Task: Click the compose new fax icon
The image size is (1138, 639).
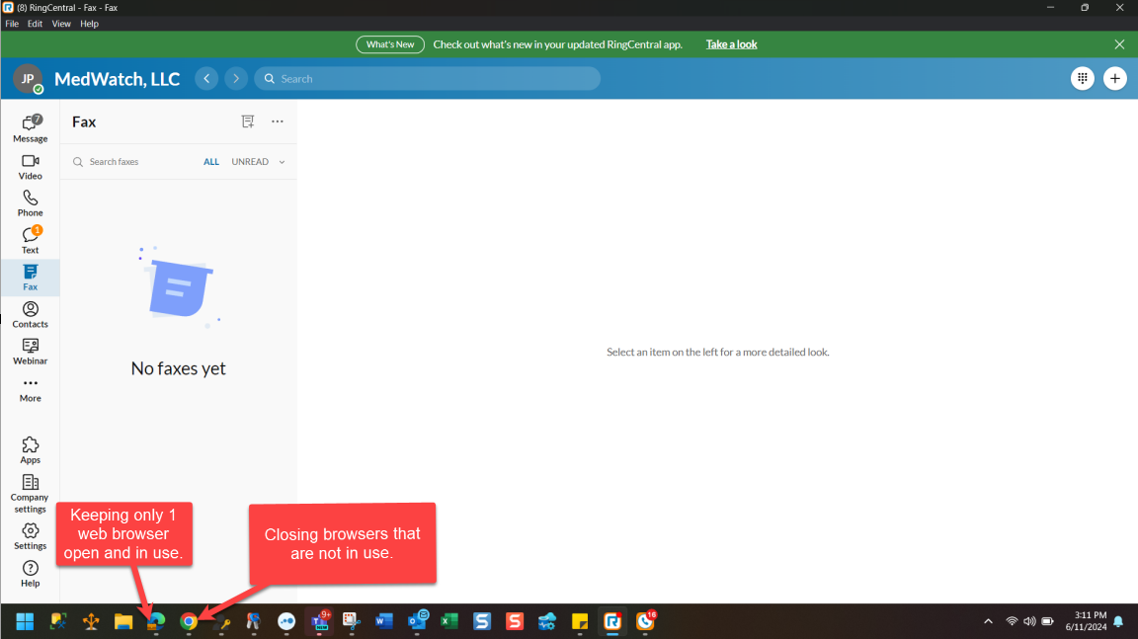Action: pyautogui.click(x=248, y=121)
